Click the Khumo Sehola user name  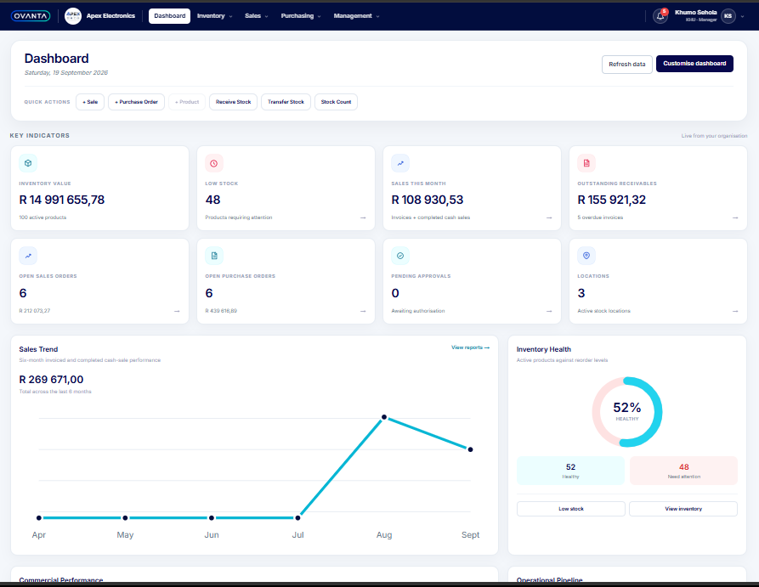(695, 13)
